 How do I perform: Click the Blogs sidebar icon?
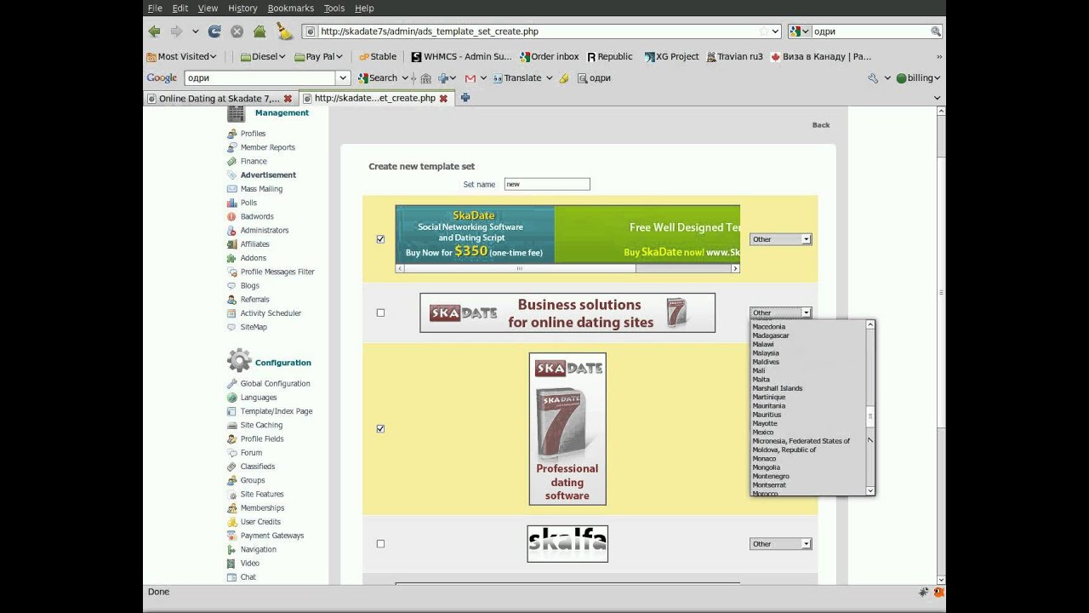tap(232, 286)
